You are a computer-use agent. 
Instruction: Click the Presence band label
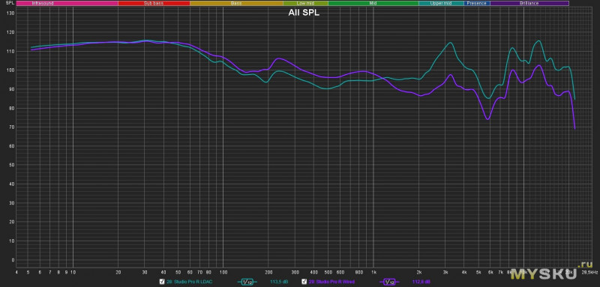tap(477, 3)
